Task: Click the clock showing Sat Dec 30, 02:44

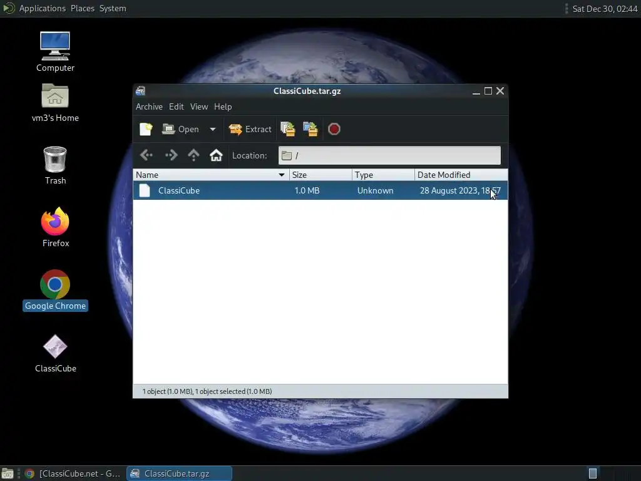Action: pyautogui.click(x=605, y=9)
